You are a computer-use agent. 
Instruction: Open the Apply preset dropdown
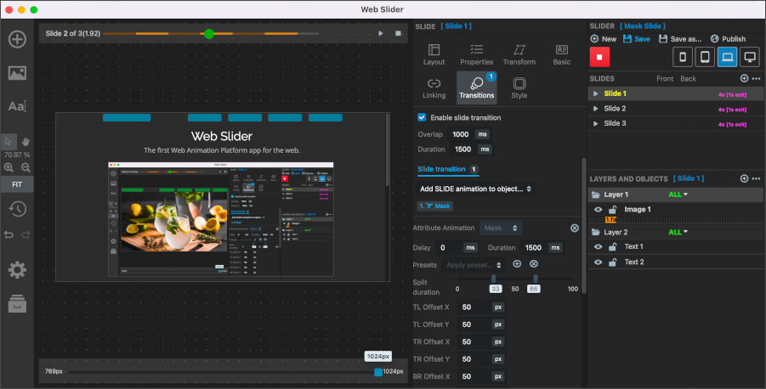coord(474,265)
